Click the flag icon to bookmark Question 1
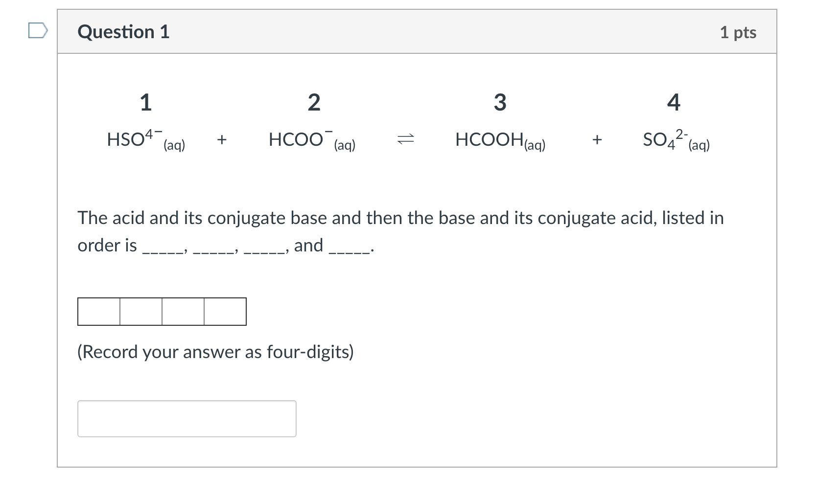This screenshot has height=495, width=840. (37, 31)
